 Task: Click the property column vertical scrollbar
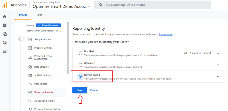click(68, 48)
